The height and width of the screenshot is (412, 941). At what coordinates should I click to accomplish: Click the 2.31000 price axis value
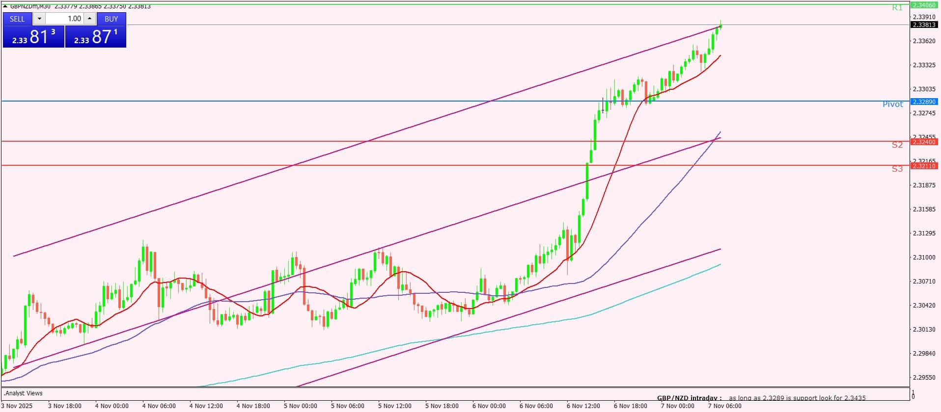[924, 257]
